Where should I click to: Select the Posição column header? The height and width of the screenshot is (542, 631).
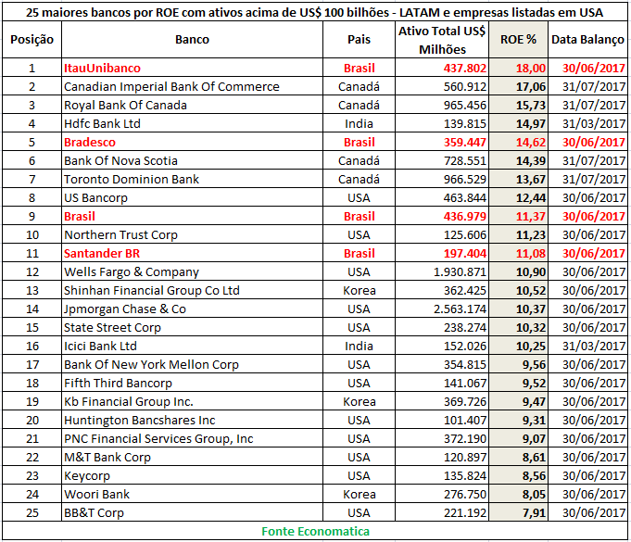pyautogui.click(x=32, y=40)
